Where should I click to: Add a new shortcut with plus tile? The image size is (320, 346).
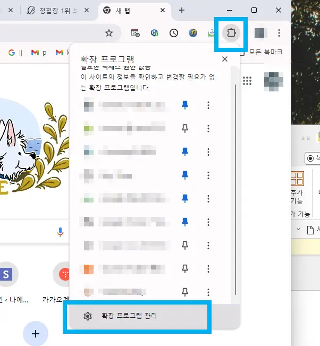[36, 334]
